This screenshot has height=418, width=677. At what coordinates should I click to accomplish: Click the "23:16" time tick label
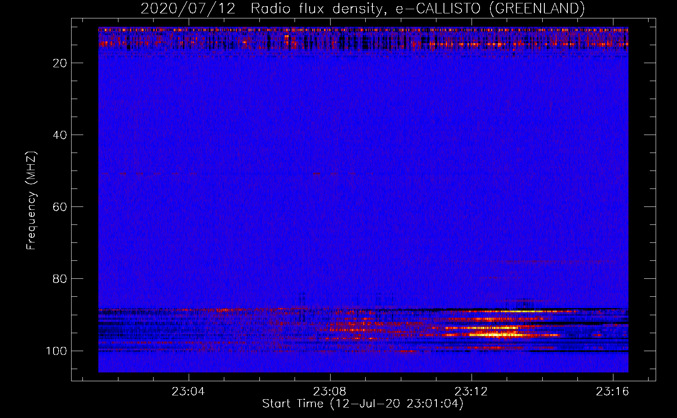613,392
